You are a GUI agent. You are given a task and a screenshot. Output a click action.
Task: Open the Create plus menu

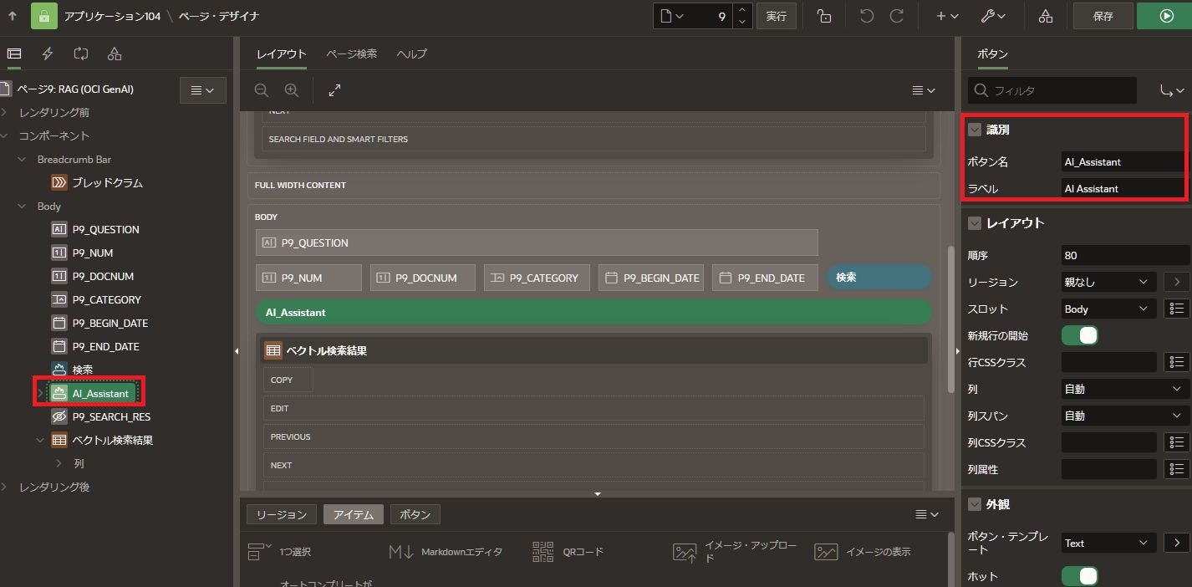coord(946,16)
